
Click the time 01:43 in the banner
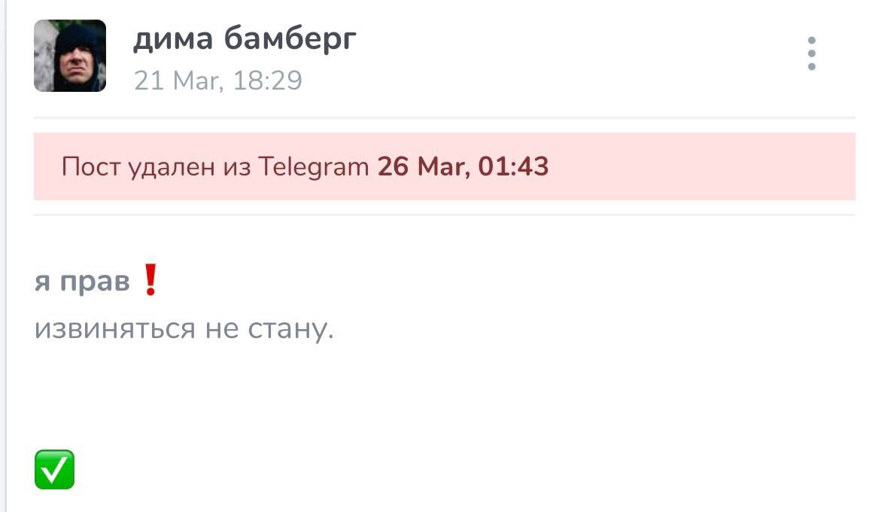tap(513, 166)
